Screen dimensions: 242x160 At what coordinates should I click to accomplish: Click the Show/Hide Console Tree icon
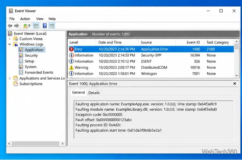[36, 26]
